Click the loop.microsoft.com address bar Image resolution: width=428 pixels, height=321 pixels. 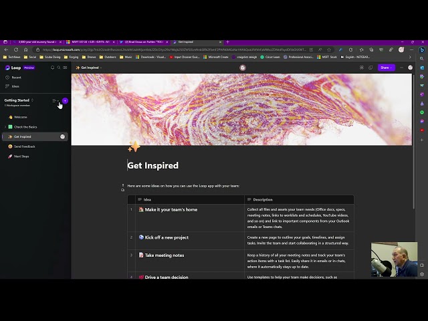174,49
